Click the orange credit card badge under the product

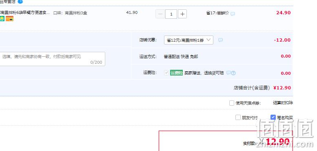click(x=9, y=19)
